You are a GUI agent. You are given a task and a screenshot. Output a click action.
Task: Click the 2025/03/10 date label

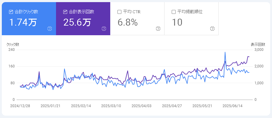pos(111,106)
